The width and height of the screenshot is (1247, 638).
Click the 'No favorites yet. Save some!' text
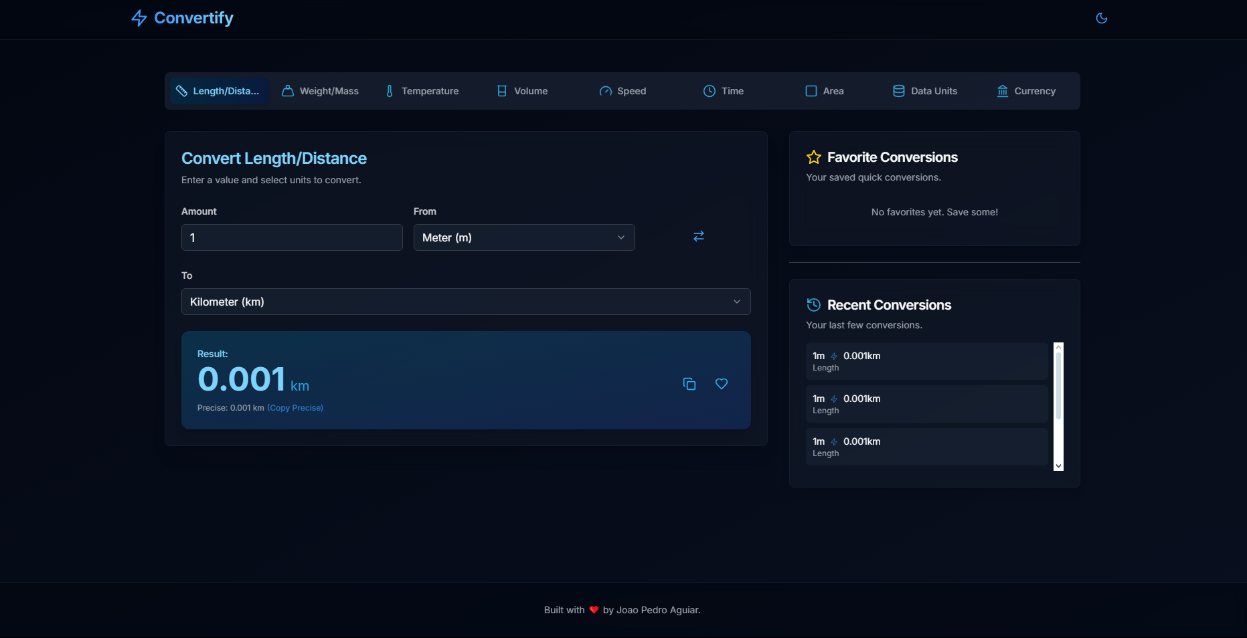[934, 212]
